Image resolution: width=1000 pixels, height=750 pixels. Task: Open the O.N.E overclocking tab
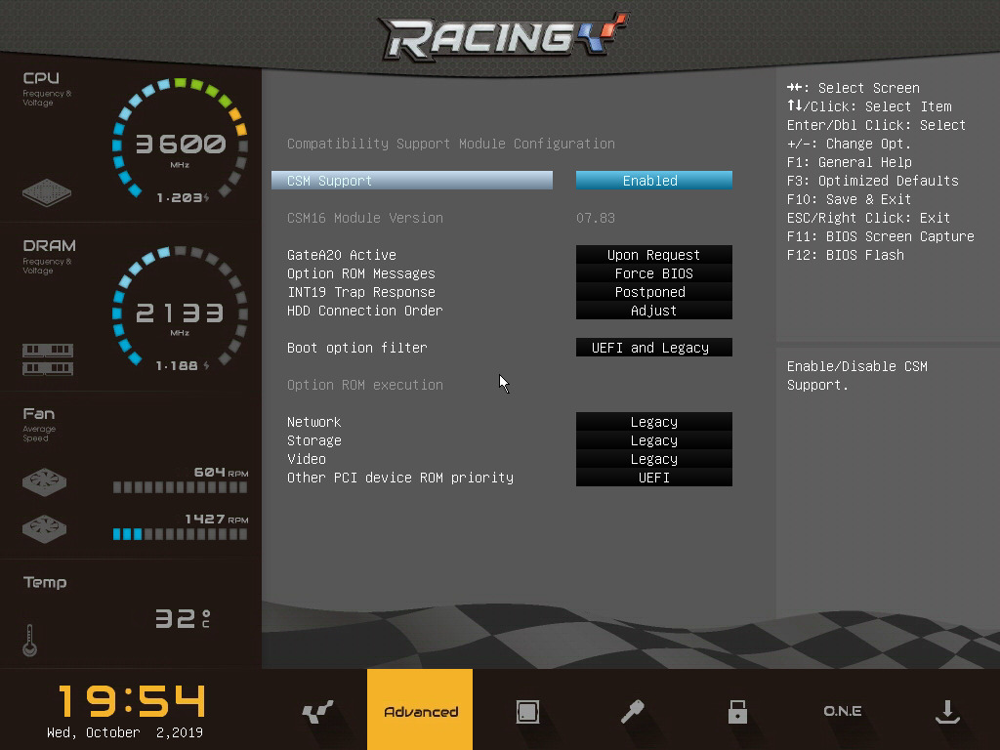pyautogui.click(x=843, y=711)
